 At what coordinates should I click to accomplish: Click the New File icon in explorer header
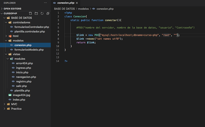pyautogui.click(x=30, y=13)
